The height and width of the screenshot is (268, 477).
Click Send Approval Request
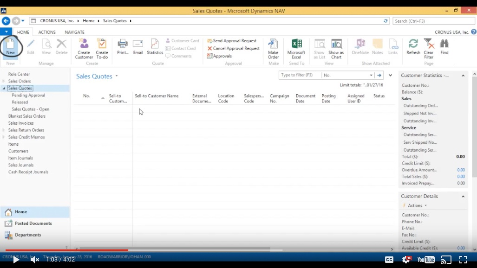click(232, 41)
